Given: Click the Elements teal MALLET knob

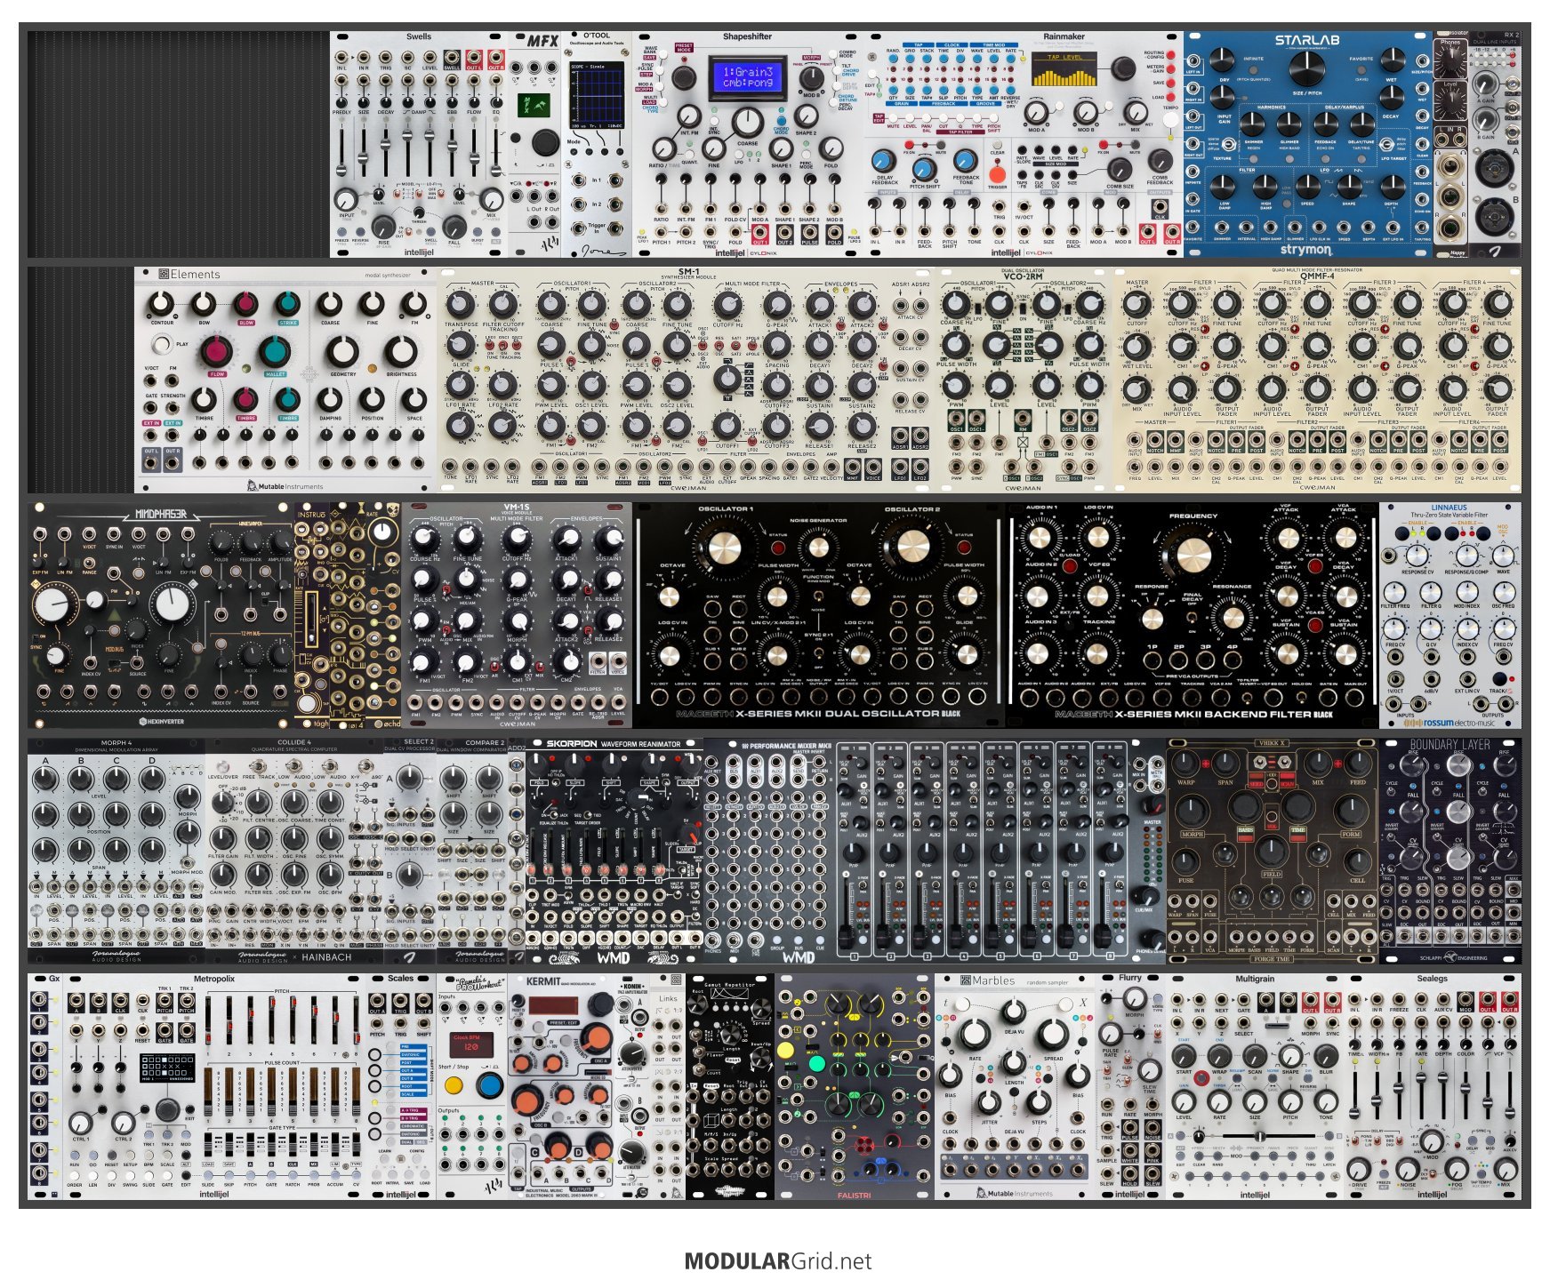Looking at the screenshot, I should [x=275, y=350].
